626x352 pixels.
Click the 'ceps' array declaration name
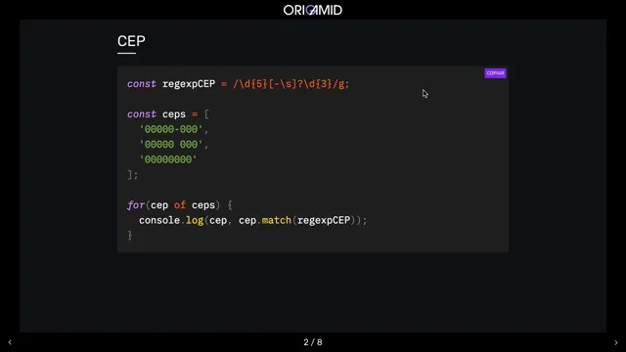[174, 114]
